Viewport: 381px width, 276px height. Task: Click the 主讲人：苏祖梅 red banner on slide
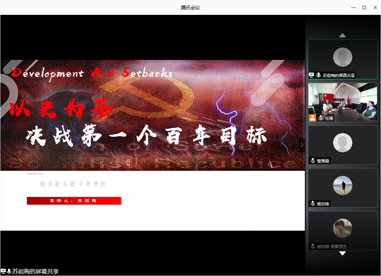coord(74,201)
